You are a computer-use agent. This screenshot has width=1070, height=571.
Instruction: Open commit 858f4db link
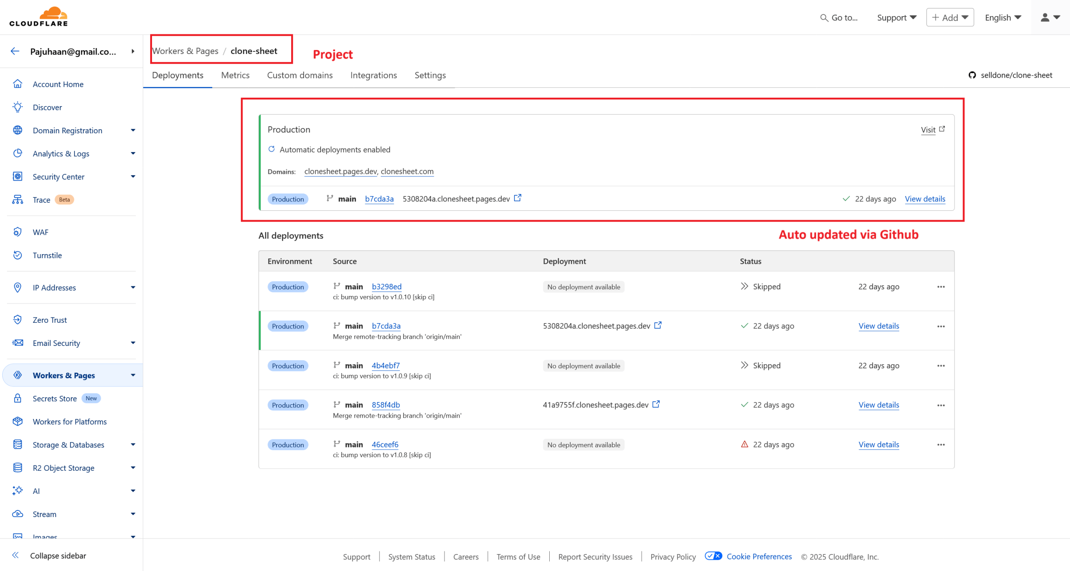[x=386, y=405]
